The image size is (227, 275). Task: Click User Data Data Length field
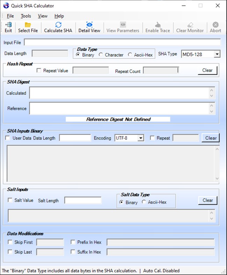(75, 138)
